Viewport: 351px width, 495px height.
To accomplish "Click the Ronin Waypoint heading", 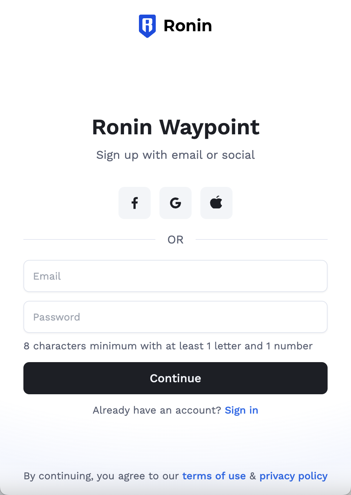I will coord(175,127).
